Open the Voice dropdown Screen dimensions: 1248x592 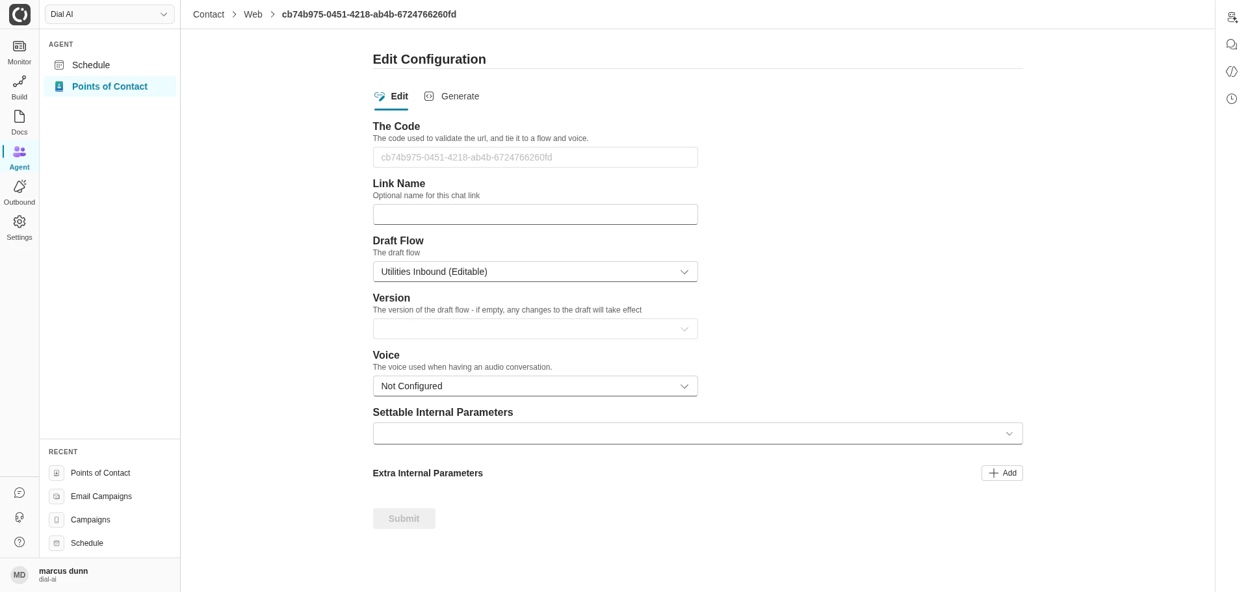click(535, 386)
